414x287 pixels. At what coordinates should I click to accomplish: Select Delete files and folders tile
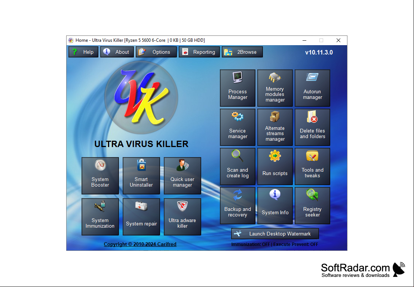pos(312,127)
